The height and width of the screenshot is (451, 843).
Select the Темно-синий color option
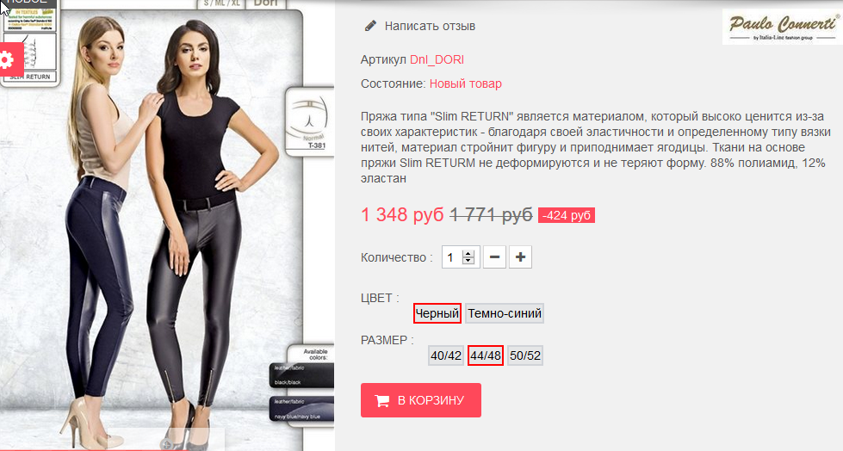click(505, 313)
